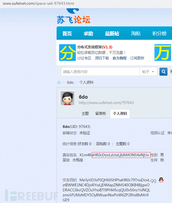Expand the 帖子 search type dropdown
Viewport: 172px width, 203px height.
pos(148,71)
